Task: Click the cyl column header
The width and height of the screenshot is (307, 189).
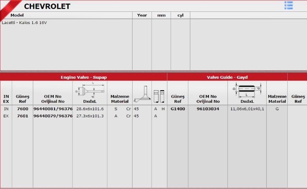Action: click(x=180, y=15)
